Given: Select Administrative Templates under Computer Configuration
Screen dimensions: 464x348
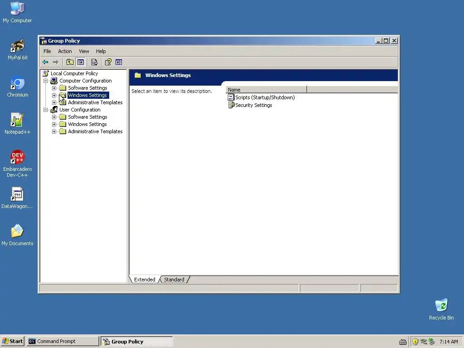Looking at the screenshot, I should [x=95, y=102].
